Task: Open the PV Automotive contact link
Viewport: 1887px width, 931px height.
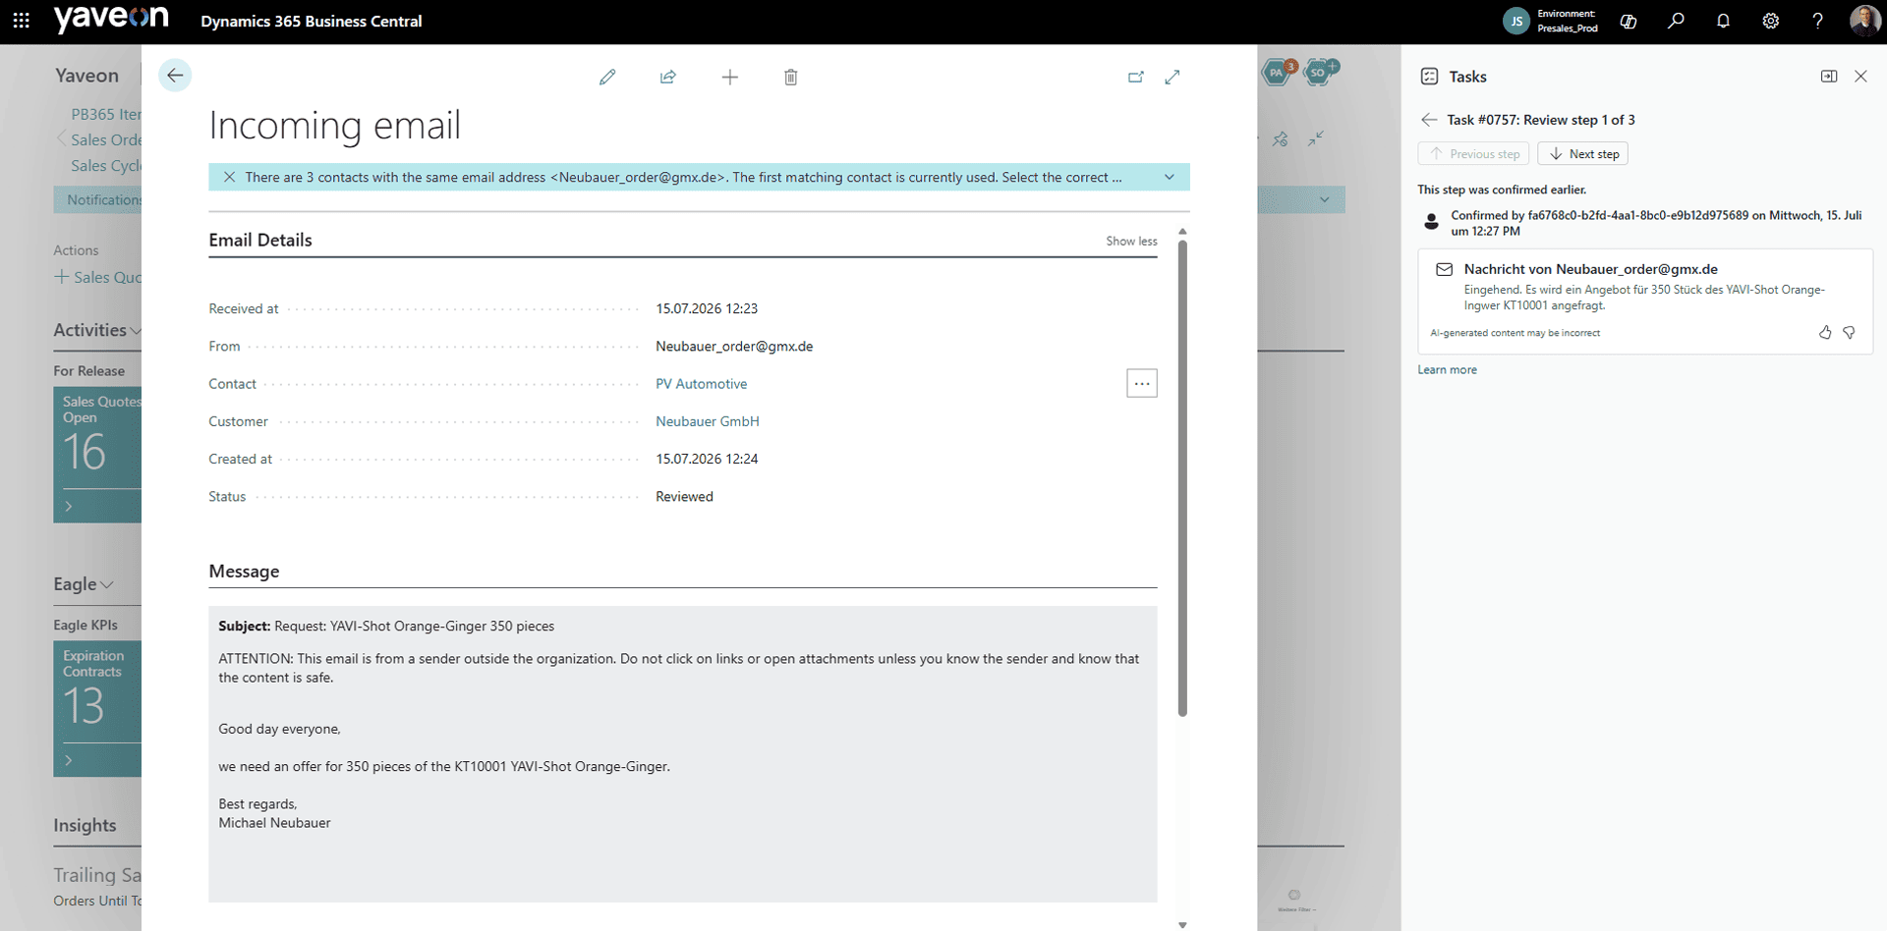Action: point(701,384)
